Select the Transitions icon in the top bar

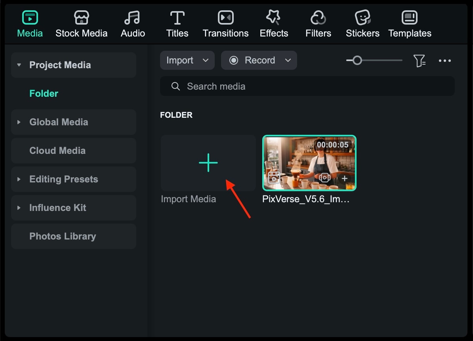225,17
